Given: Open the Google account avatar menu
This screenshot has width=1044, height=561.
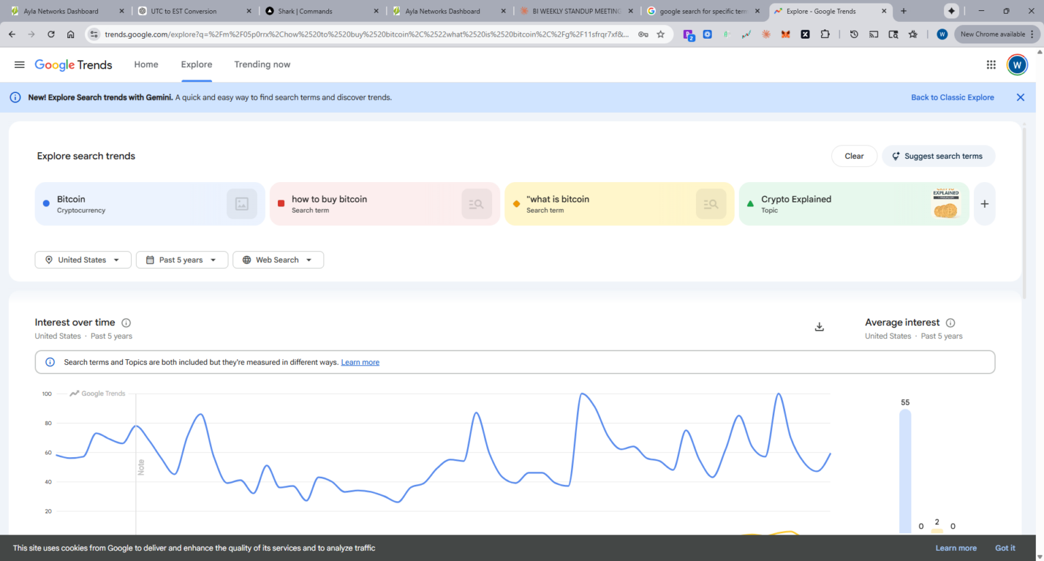Looking at the screenshot, I should click(x=1017, y=65).
